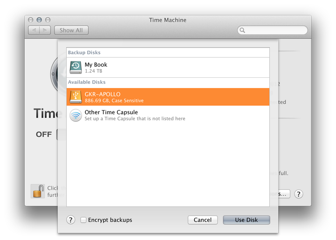Select the GKR-APOLLO disk row
This screenshot has width=336, height=240.
(x=168, y=97)
